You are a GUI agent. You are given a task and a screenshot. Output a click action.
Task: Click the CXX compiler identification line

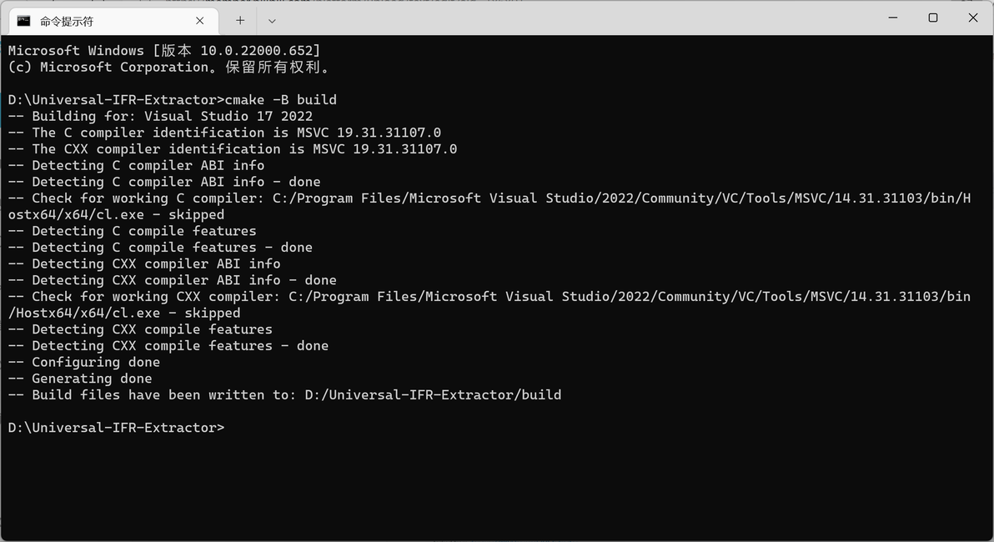click(233, 149)
